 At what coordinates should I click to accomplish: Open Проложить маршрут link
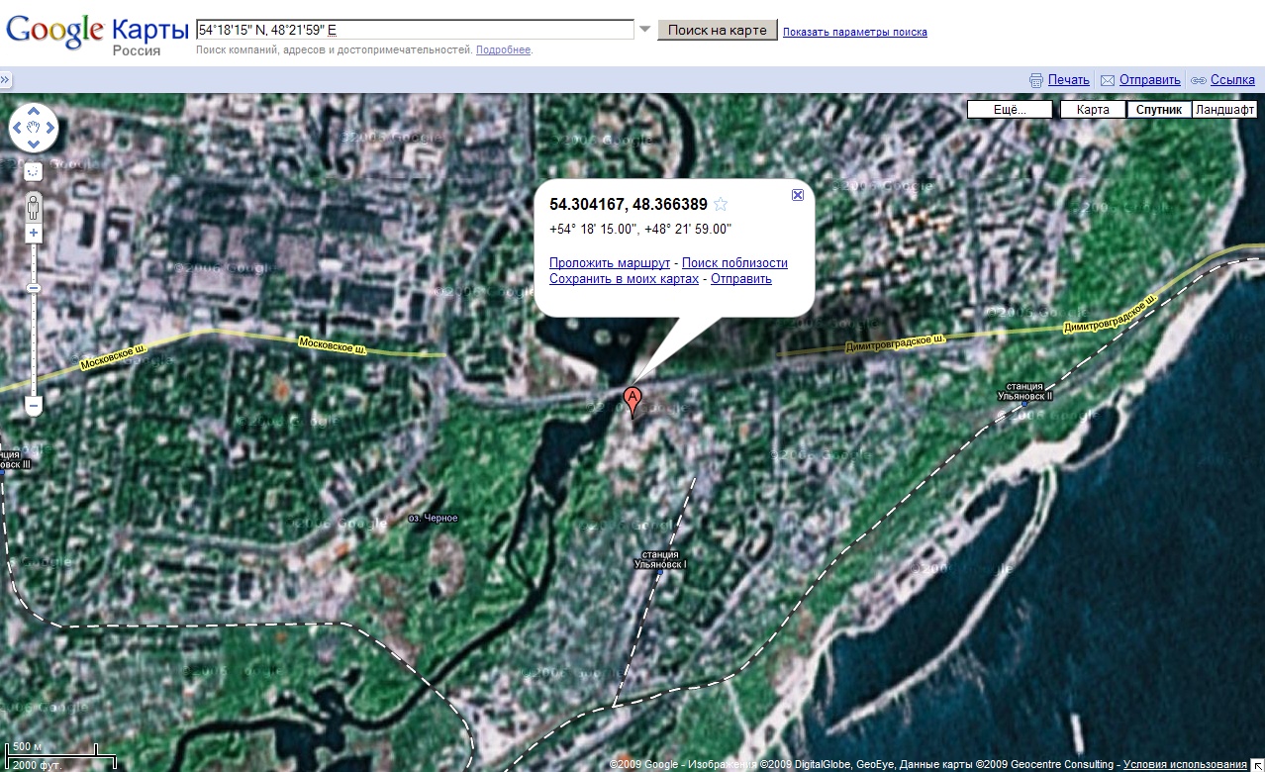click(610, 262)
